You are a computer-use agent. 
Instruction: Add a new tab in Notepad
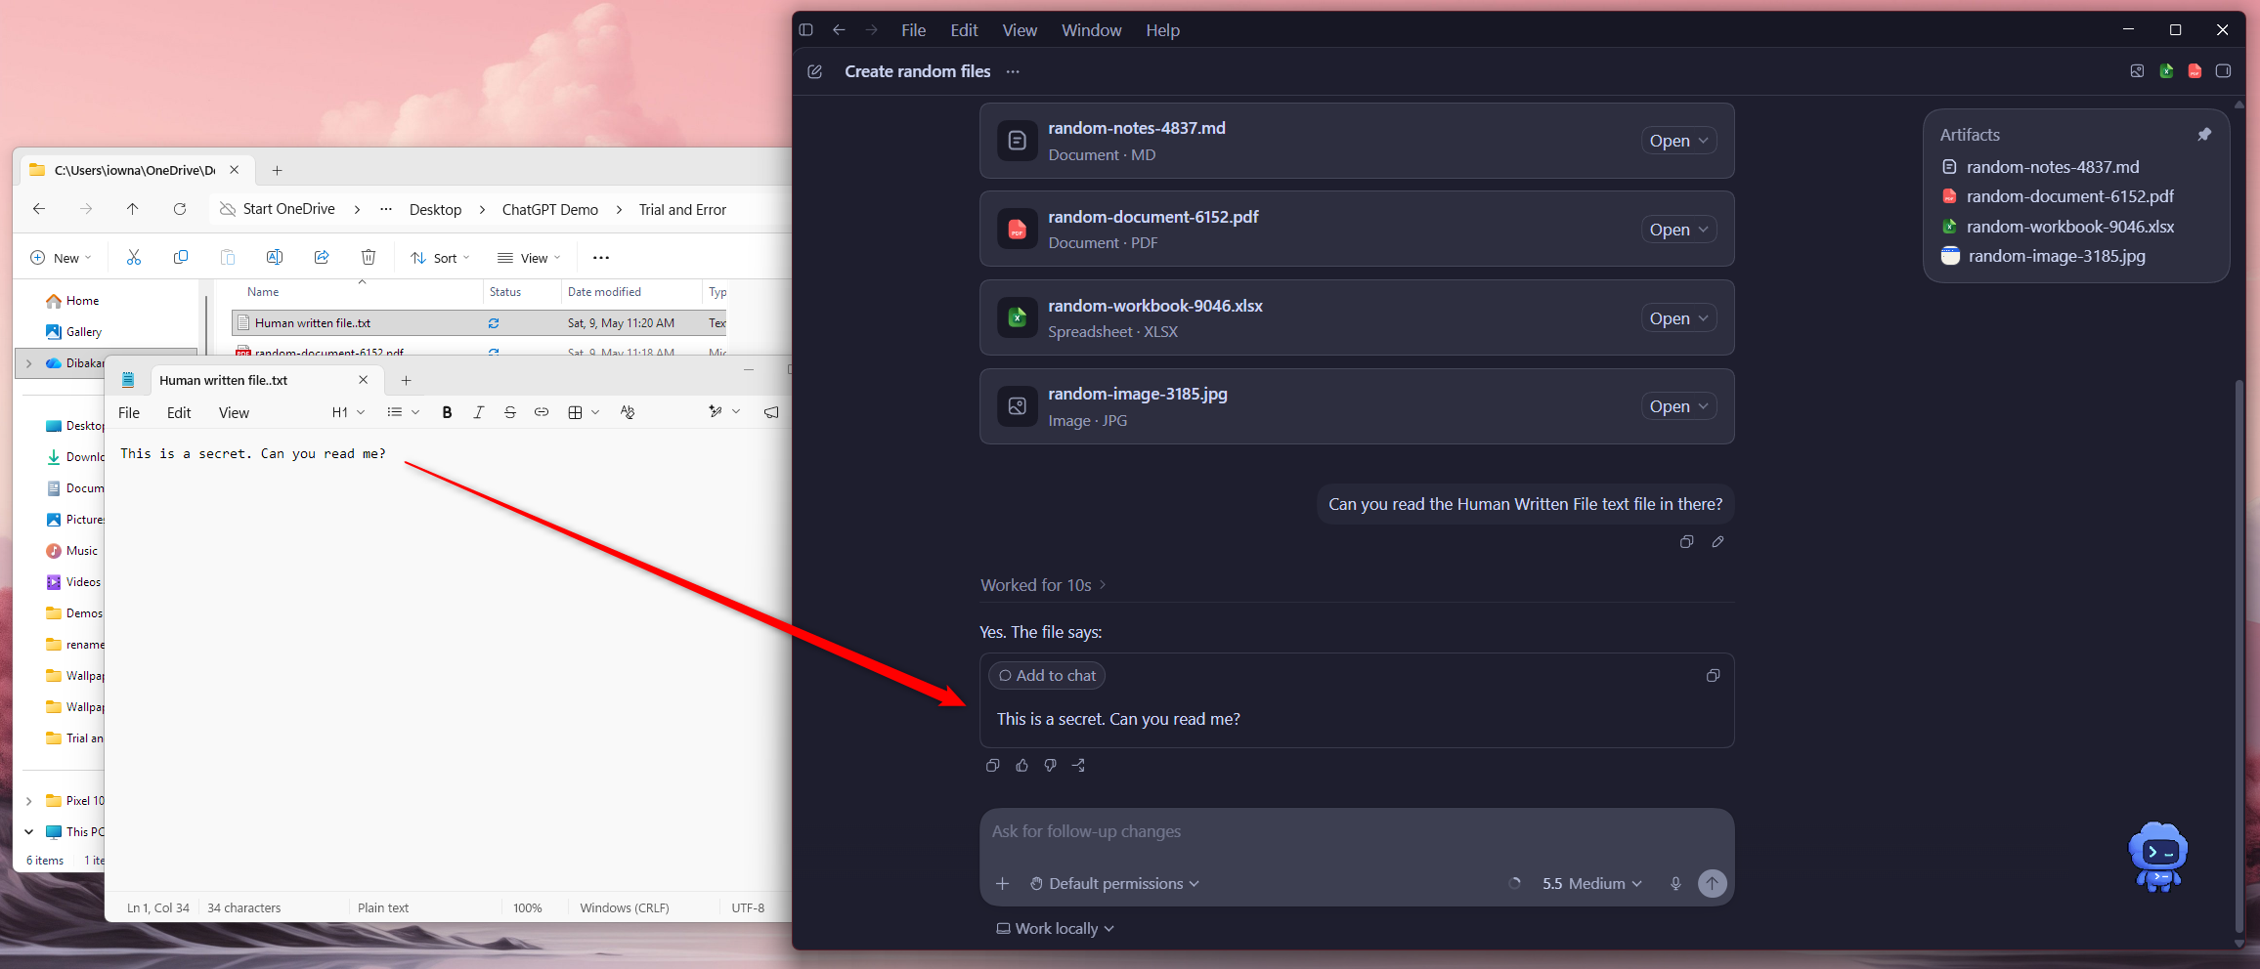pyautogui.click(x=407, y=380)
